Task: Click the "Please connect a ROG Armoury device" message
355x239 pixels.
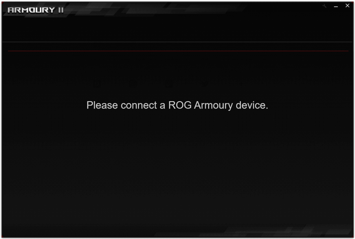Action: tap(177, 105)
